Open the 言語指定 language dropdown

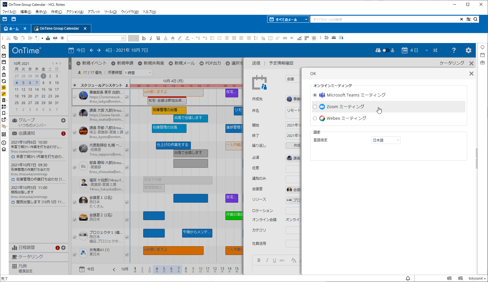tap(386, 140)
